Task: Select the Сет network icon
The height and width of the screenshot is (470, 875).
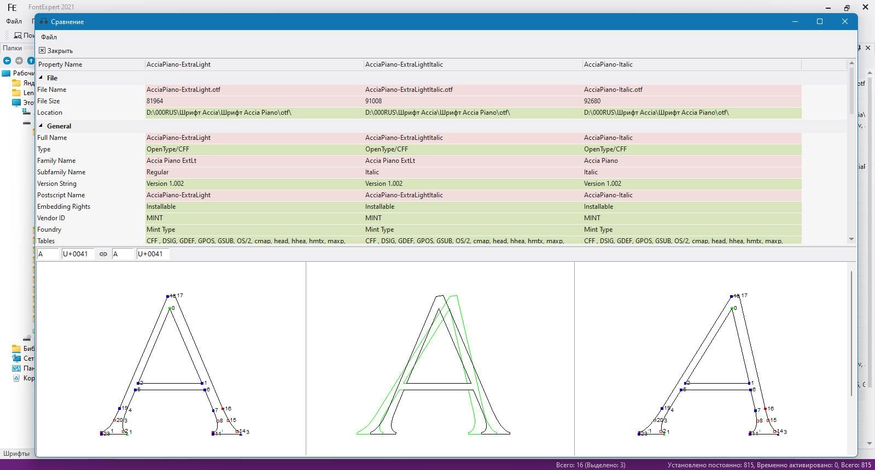Action: coord(16,359)
